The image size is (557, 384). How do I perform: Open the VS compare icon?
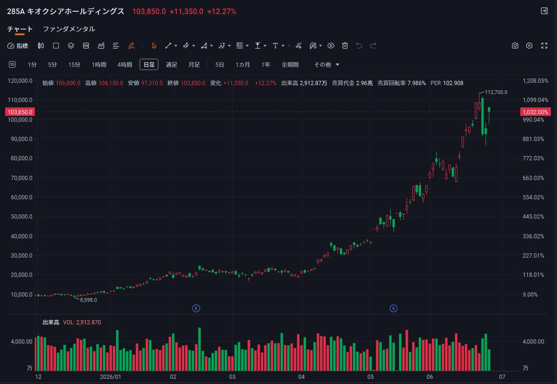(x=86, y=46)
